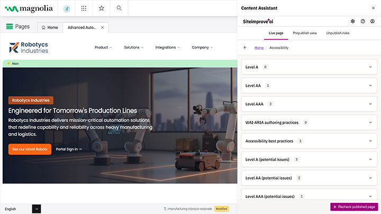
Task: Click the hero heading Engineered for Tomorrow's Production Lines
Action: (x=72, y=110)
